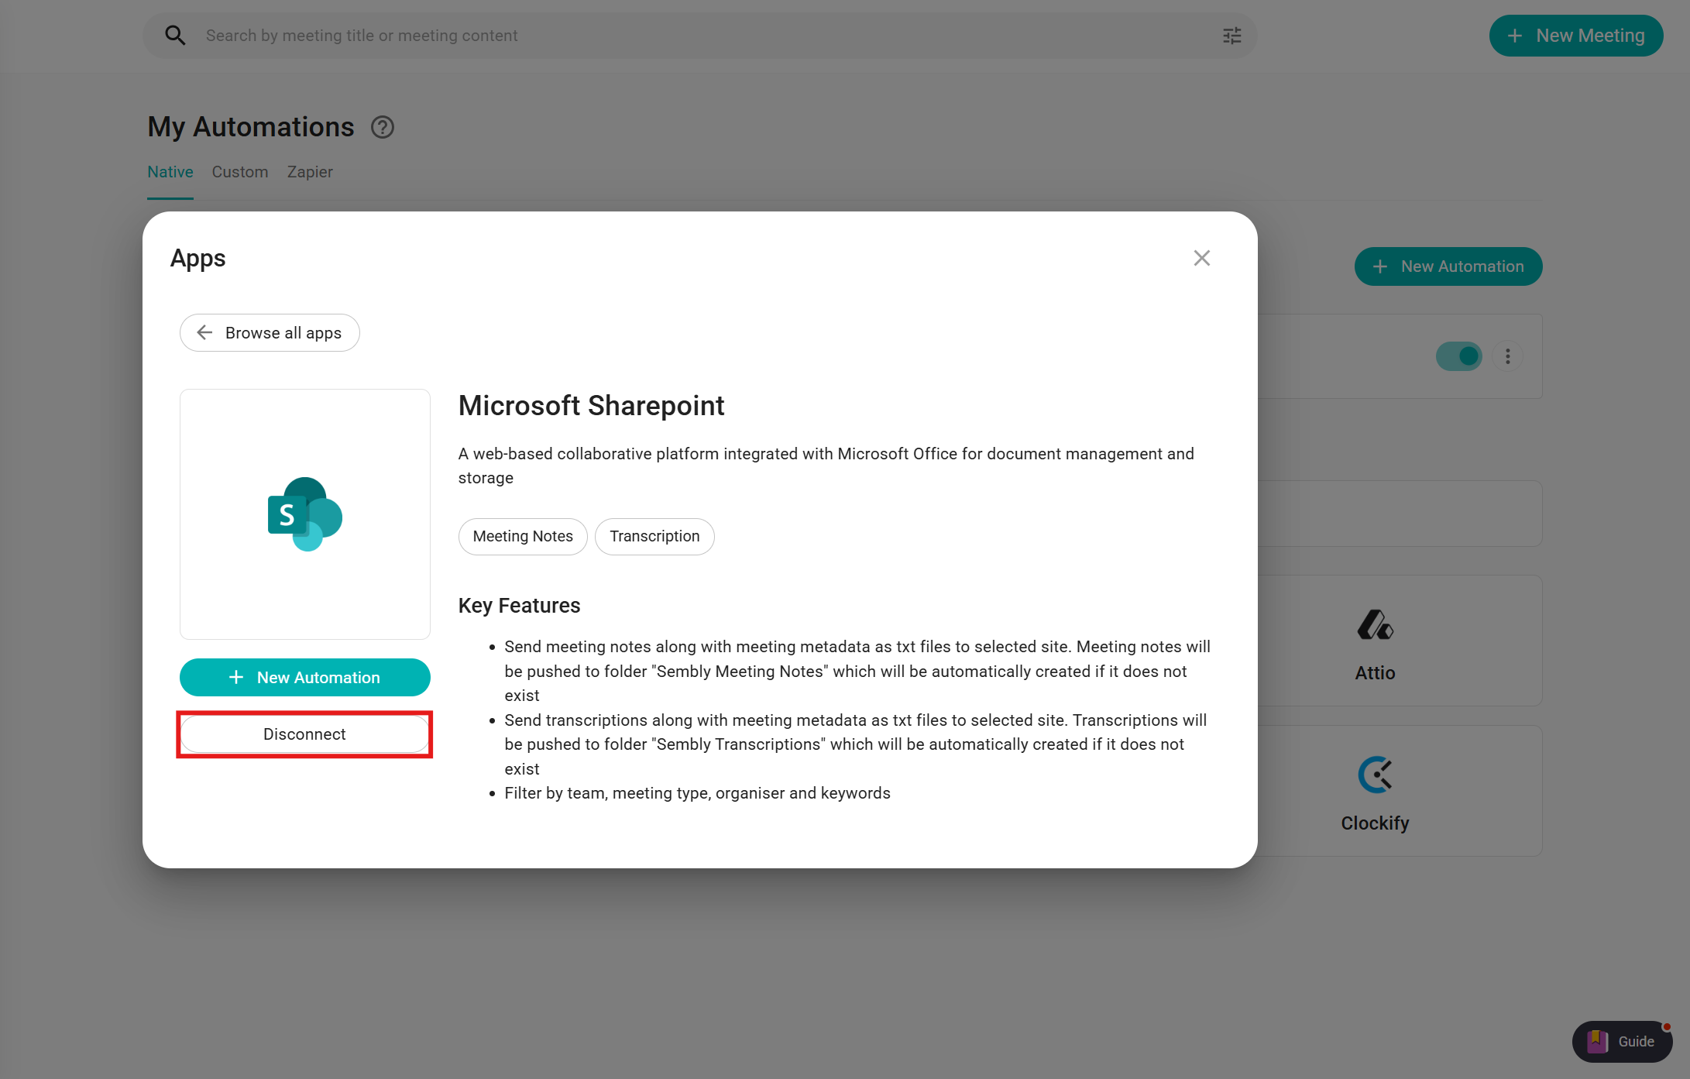Open the automation three-dot menu
Screen dimensions: 1690x1079
click(x=1507, y=356)
